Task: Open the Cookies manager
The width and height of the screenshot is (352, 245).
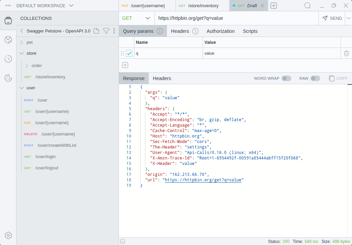Action: click(8, 78)
